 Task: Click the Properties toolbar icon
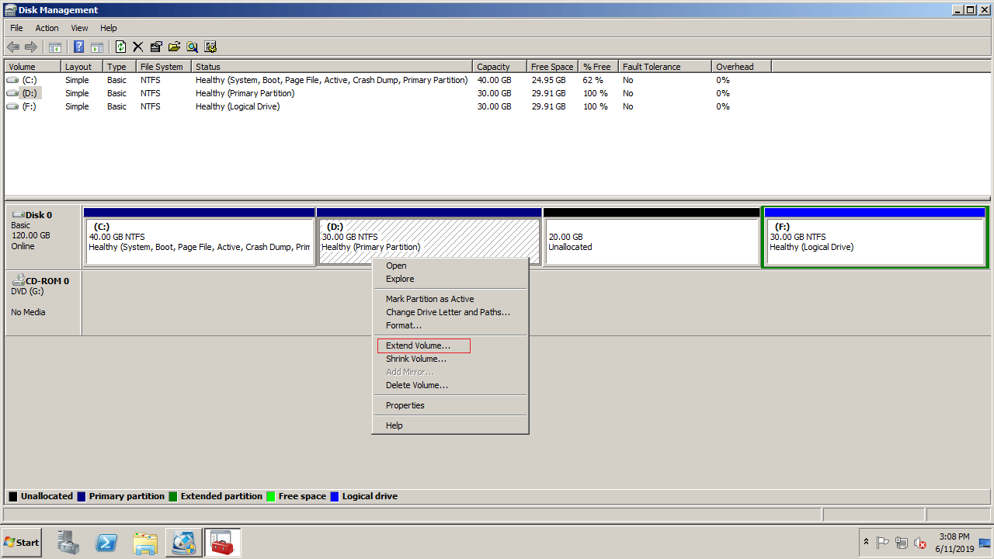tap(156, 47)
